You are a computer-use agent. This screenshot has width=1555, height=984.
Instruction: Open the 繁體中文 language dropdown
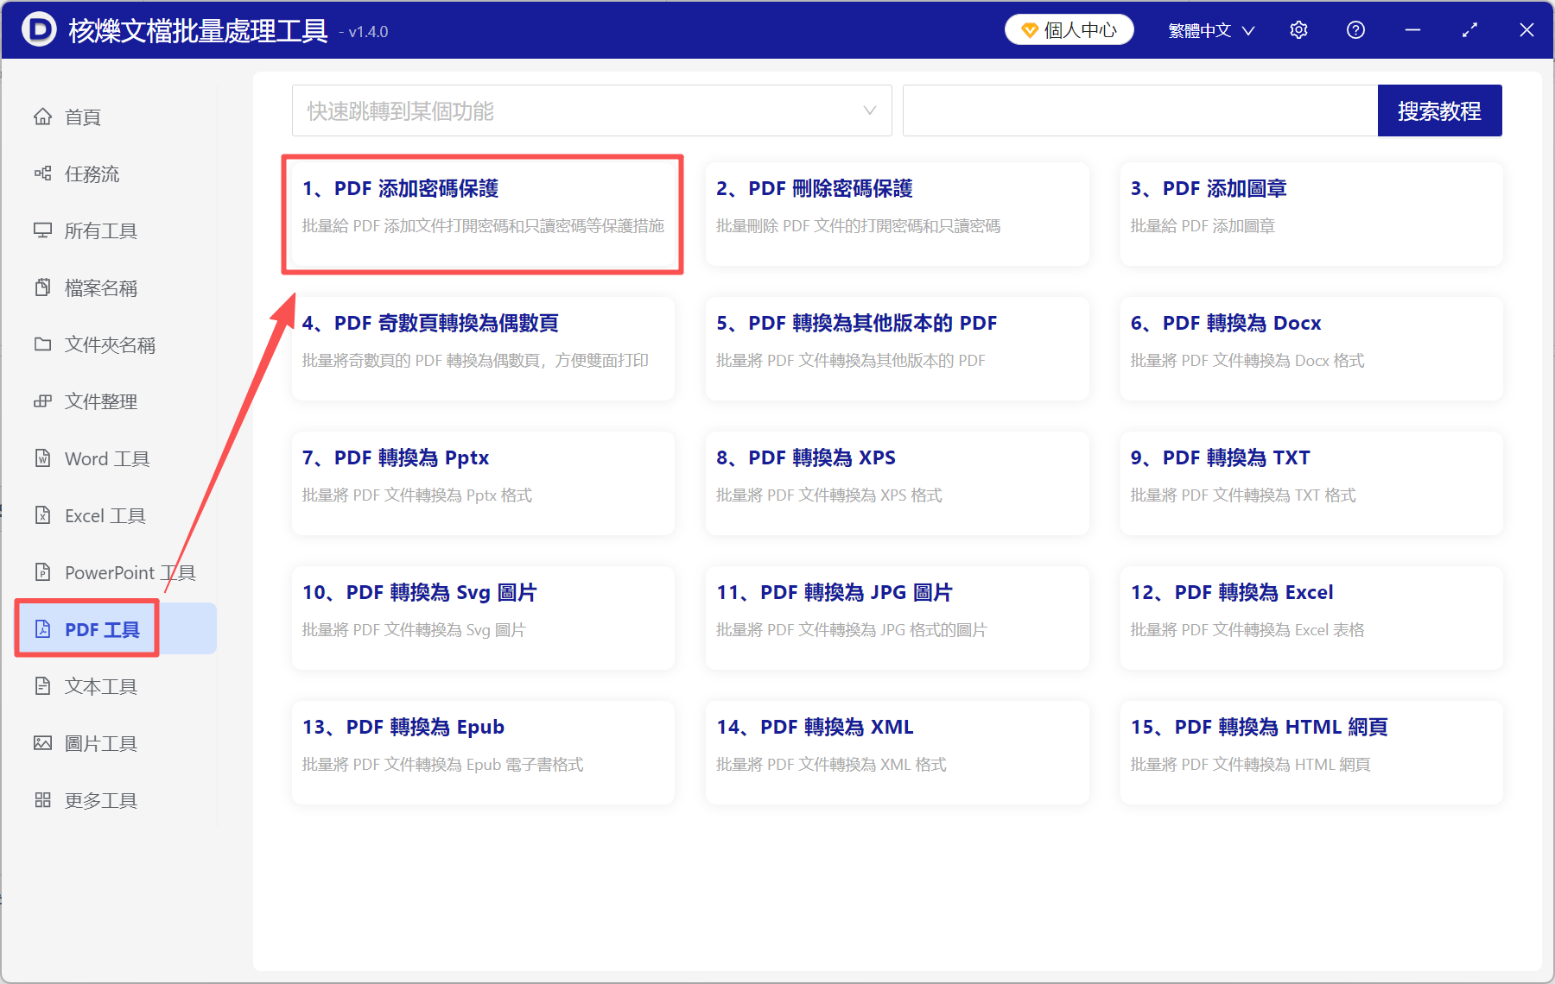point(1209,29)
